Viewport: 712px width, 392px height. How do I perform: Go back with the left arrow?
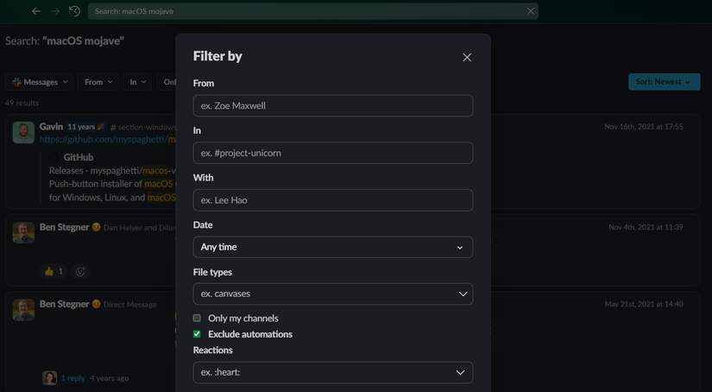click(36, 11)
